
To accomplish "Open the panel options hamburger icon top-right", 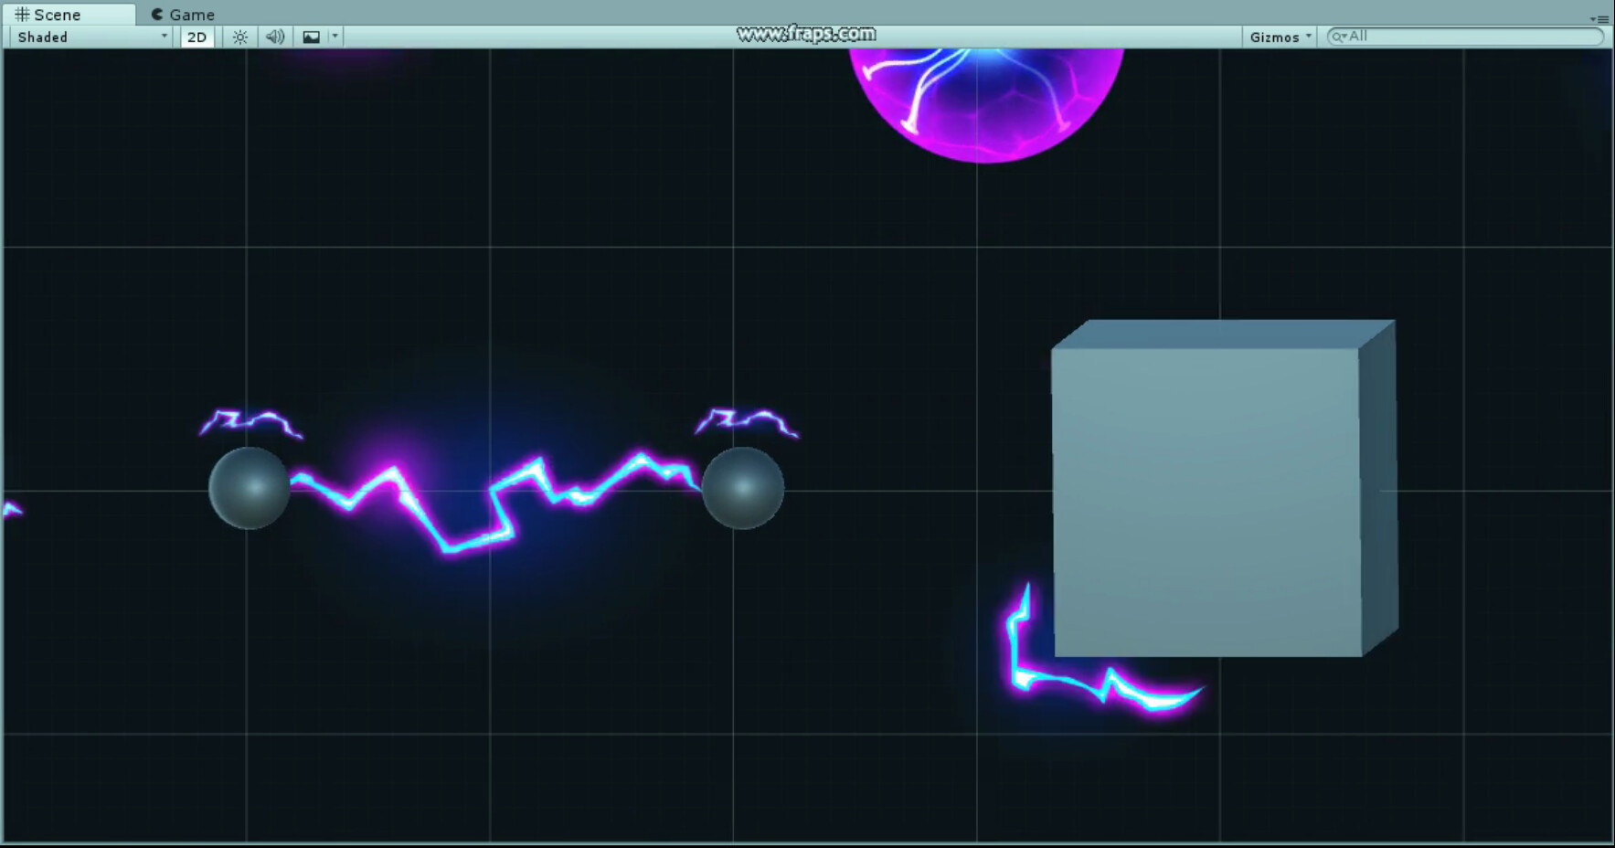I will click(x=1604, y=18).
